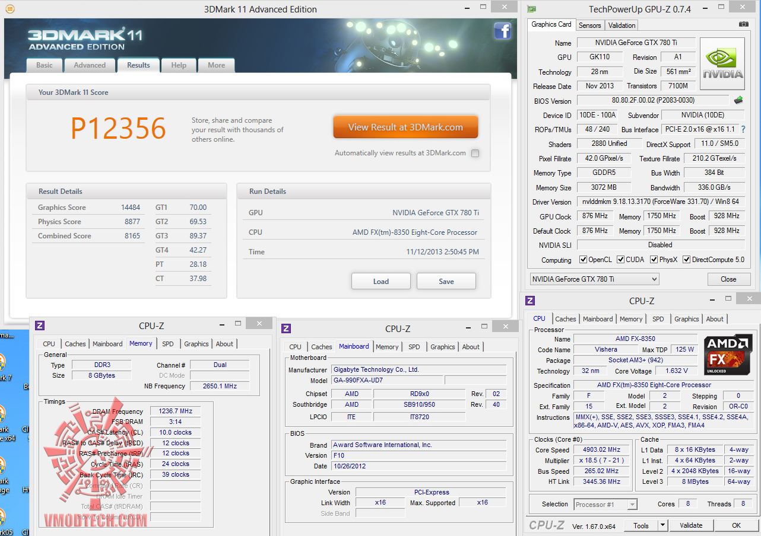Click the Z icon of CPU-Z CPU window
The height and width of the screenshot is (536, 761).
click(530, 301)
